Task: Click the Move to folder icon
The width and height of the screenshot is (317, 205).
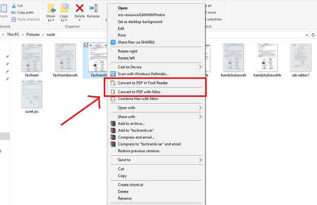Action: click(52, 8)
